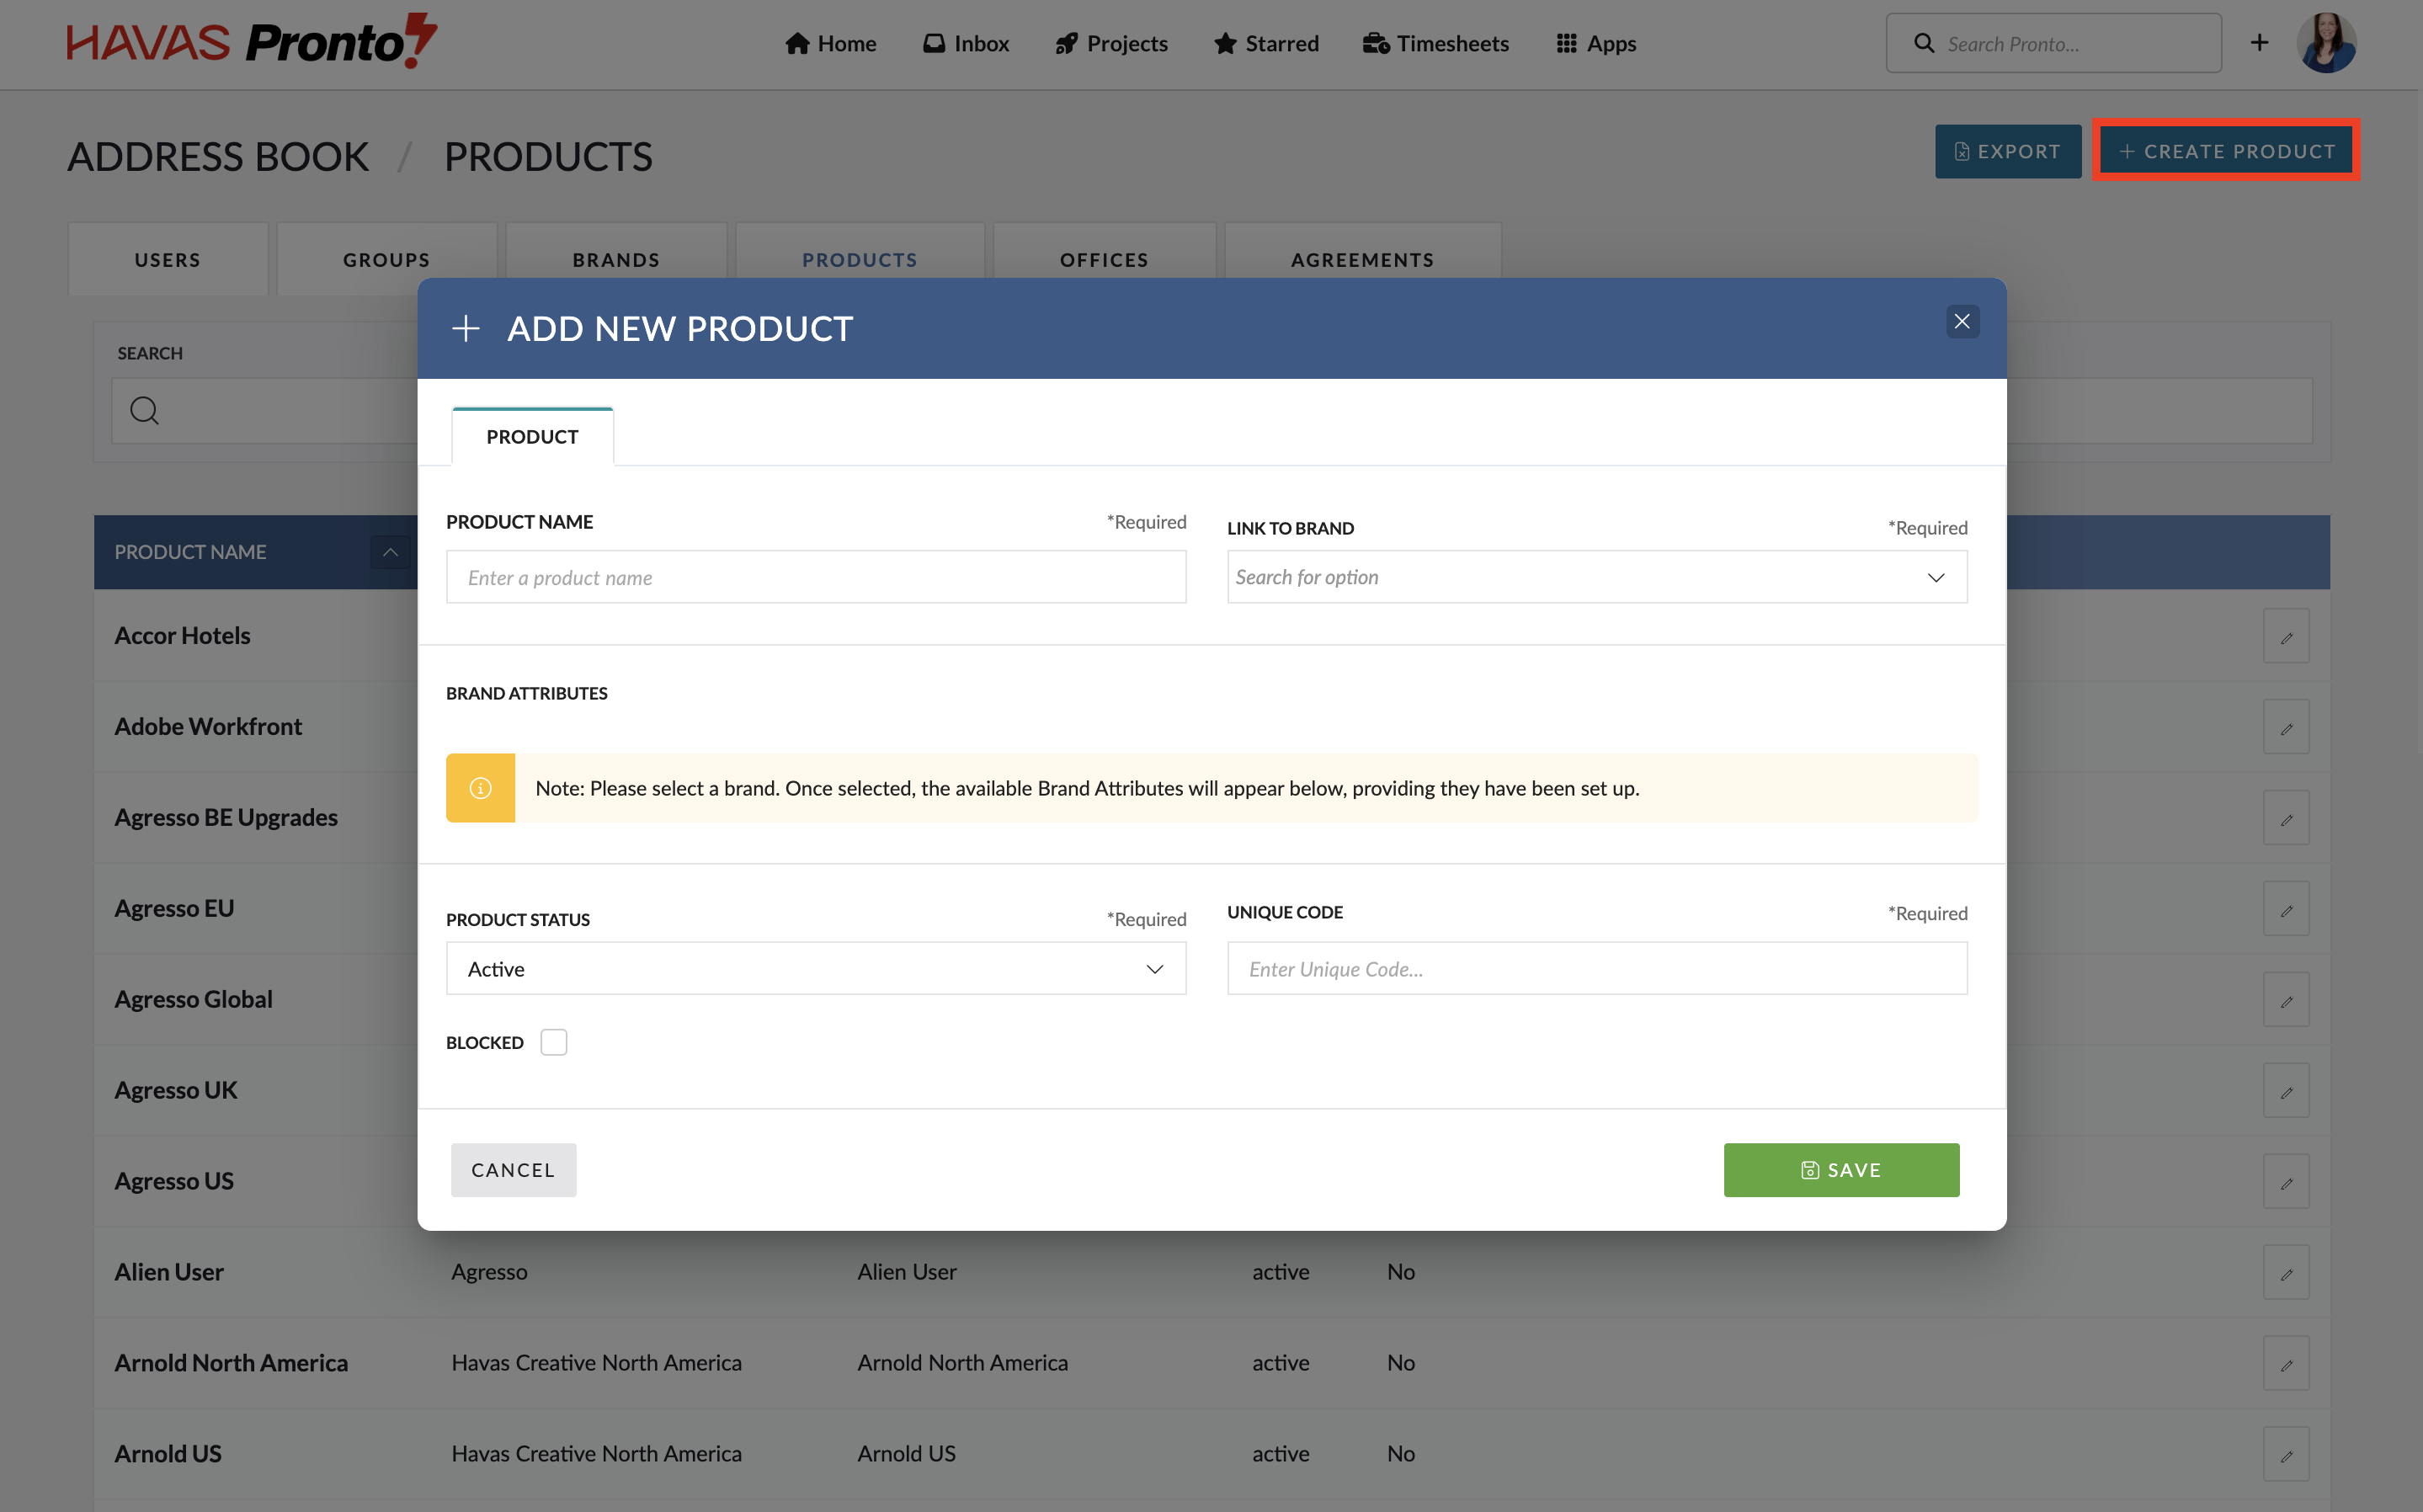Select the Product tab in dialog
The height and width of the screenshot is (1512, 2423).
(532, 437)
